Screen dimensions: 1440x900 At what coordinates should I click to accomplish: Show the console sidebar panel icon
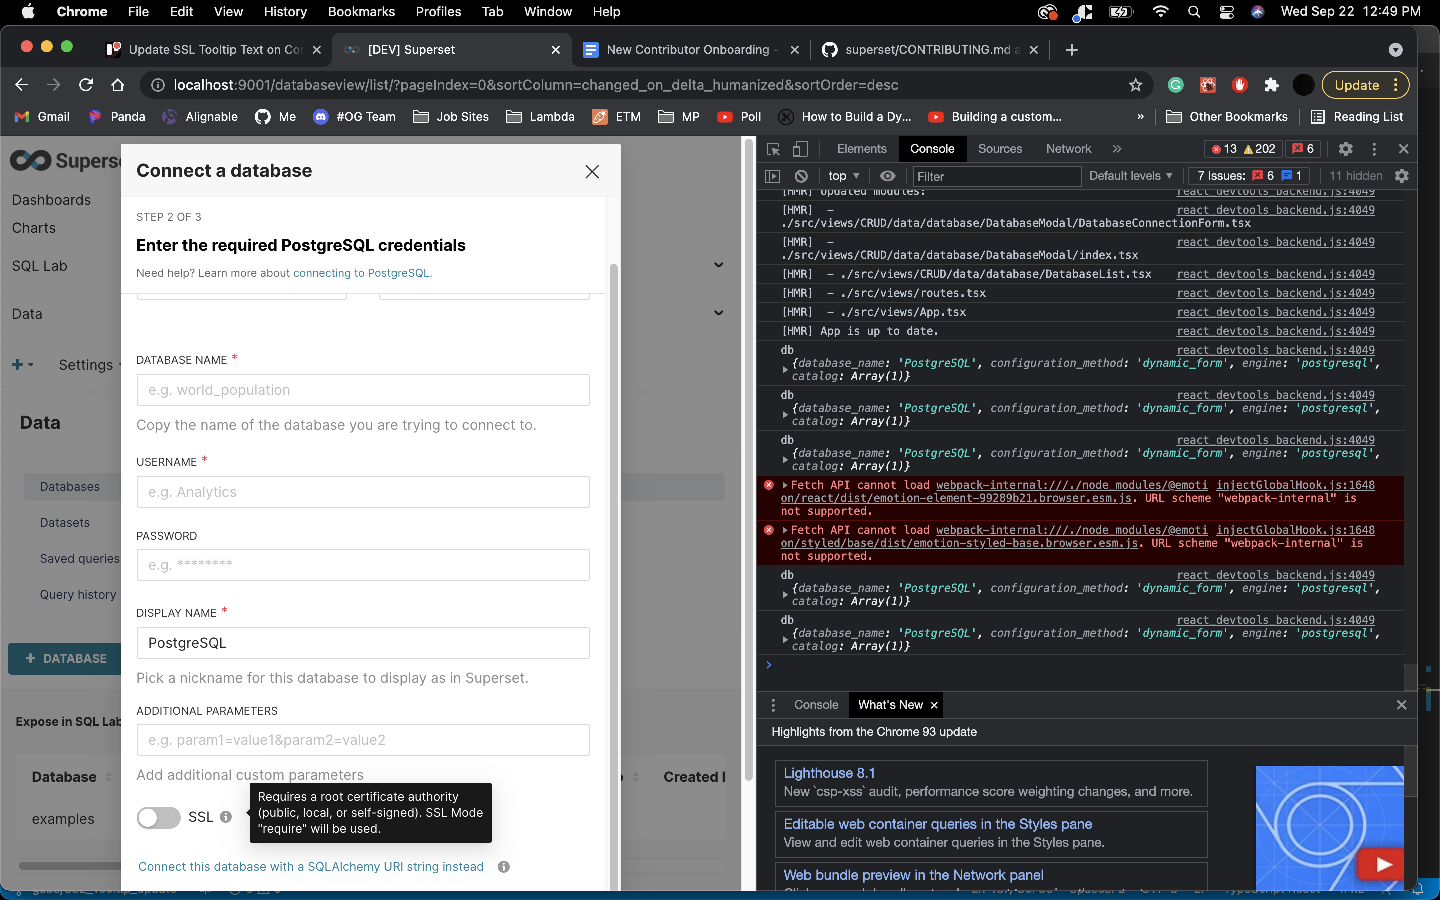(772, 176)
